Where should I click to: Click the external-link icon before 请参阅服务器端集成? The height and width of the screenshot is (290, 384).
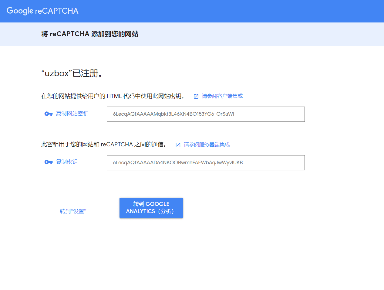[x=178, y=145]
